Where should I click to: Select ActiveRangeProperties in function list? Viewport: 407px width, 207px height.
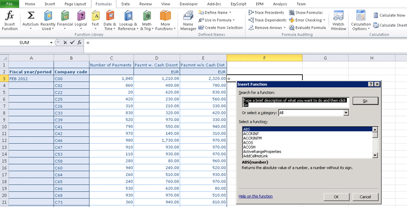tap(308, 151)
